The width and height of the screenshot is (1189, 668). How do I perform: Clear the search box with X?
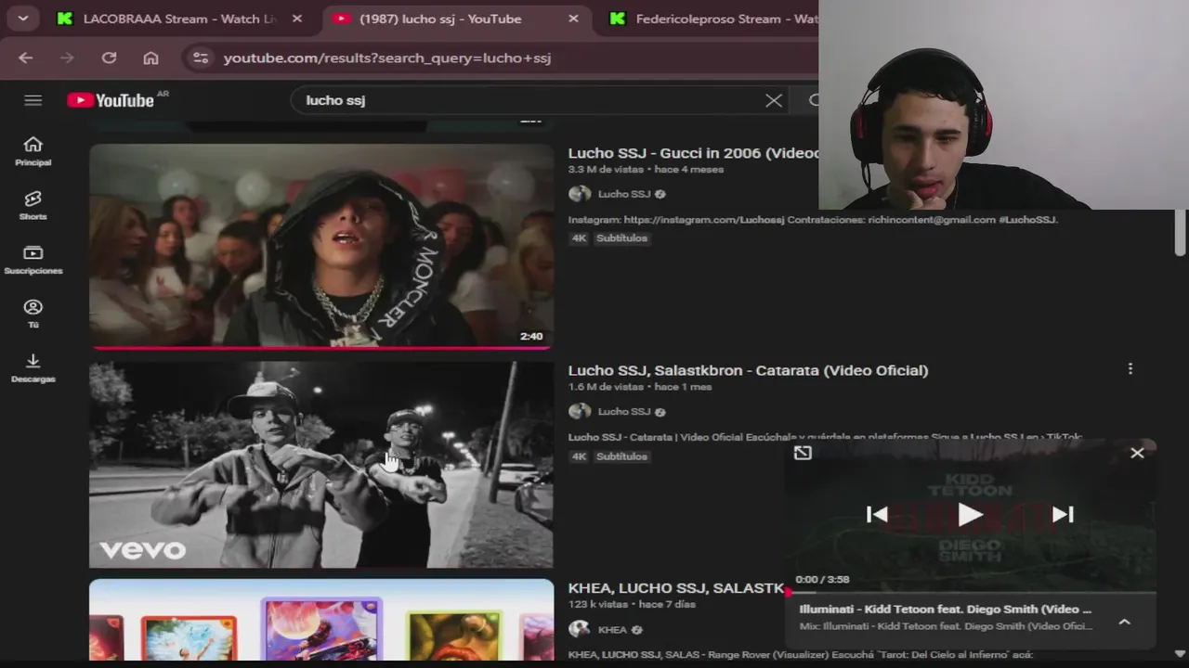tap(774, 100)
